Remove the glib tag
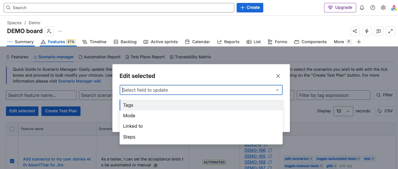The width and height of the screenshot is (398, 169). pyautogui.click(x=335, y=166)
